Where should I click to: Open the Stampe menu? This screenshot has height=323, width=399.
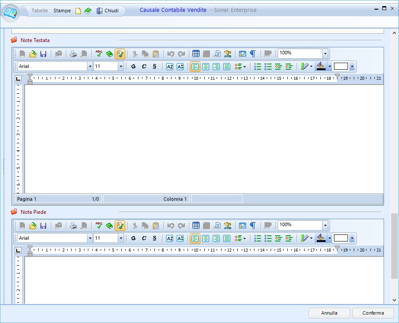coord(62,11)
